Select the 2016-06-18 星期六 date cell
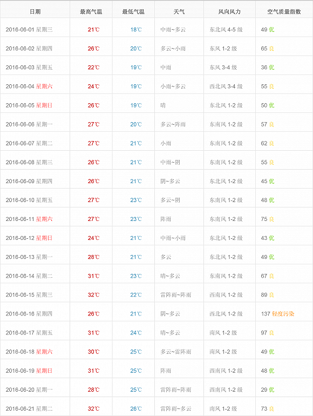The height and width of the screenshot is (416, 313). pos(29,352)
